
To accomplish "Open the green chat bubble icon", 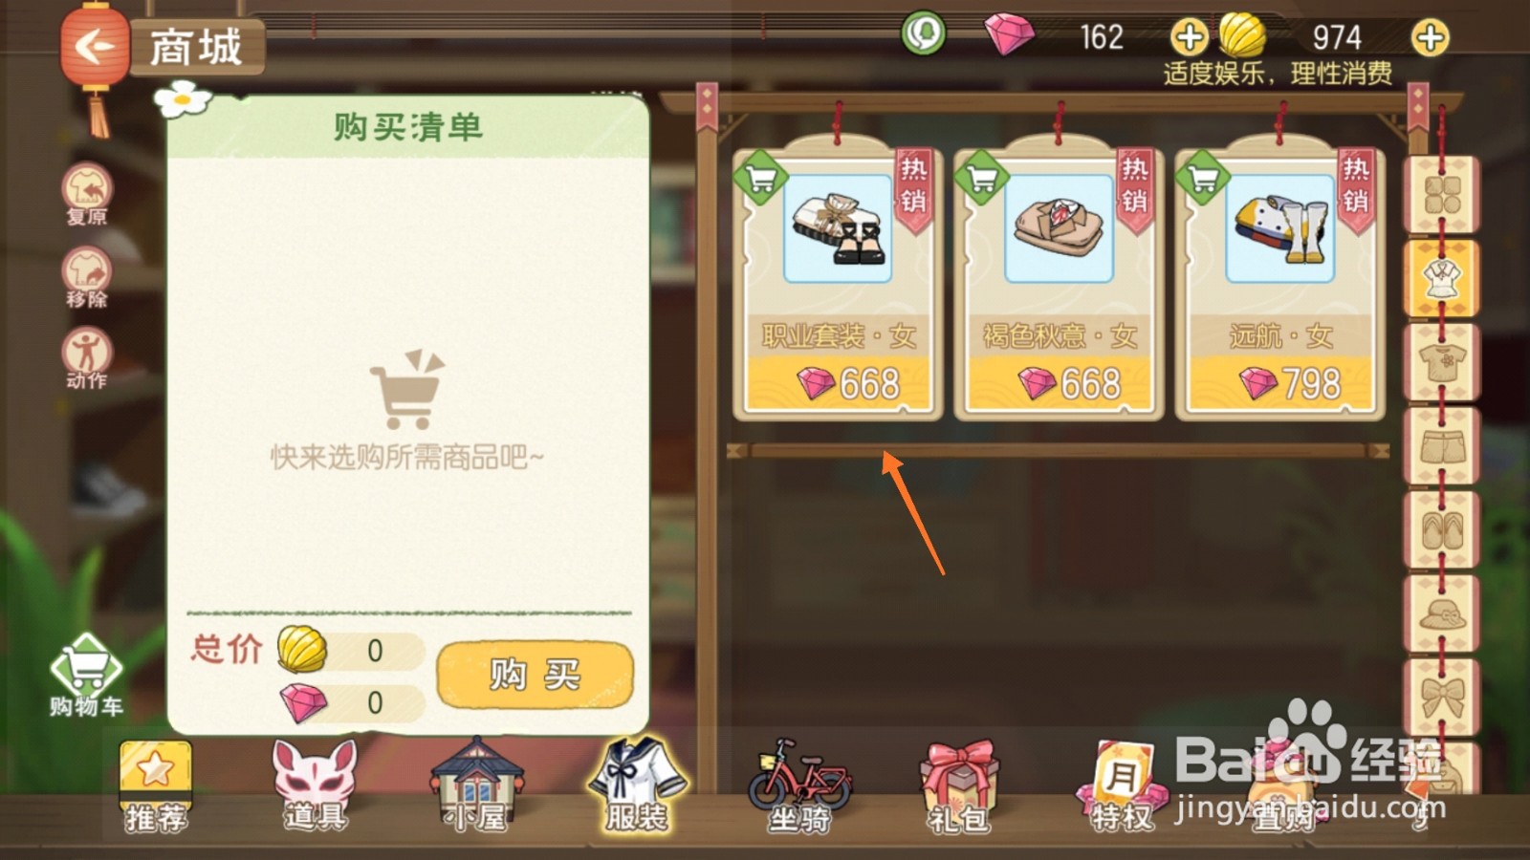I will pyautogui.click(x=923, y=34).
